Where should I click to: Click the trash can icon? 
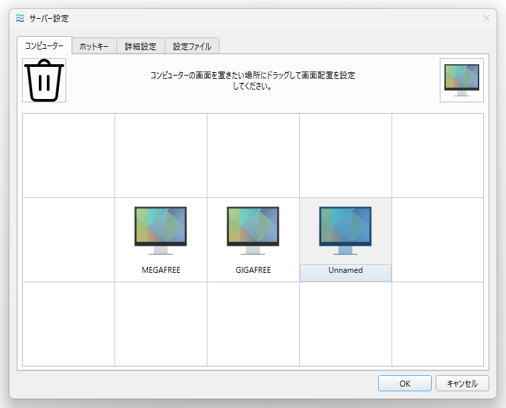[x=44, y=80]
